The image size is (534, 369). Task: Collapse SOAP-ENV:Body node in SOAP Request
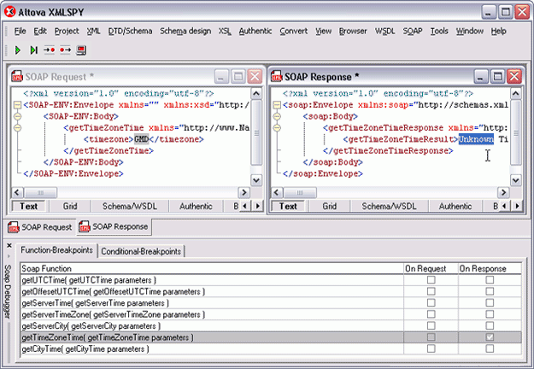(x=17, y=116)
